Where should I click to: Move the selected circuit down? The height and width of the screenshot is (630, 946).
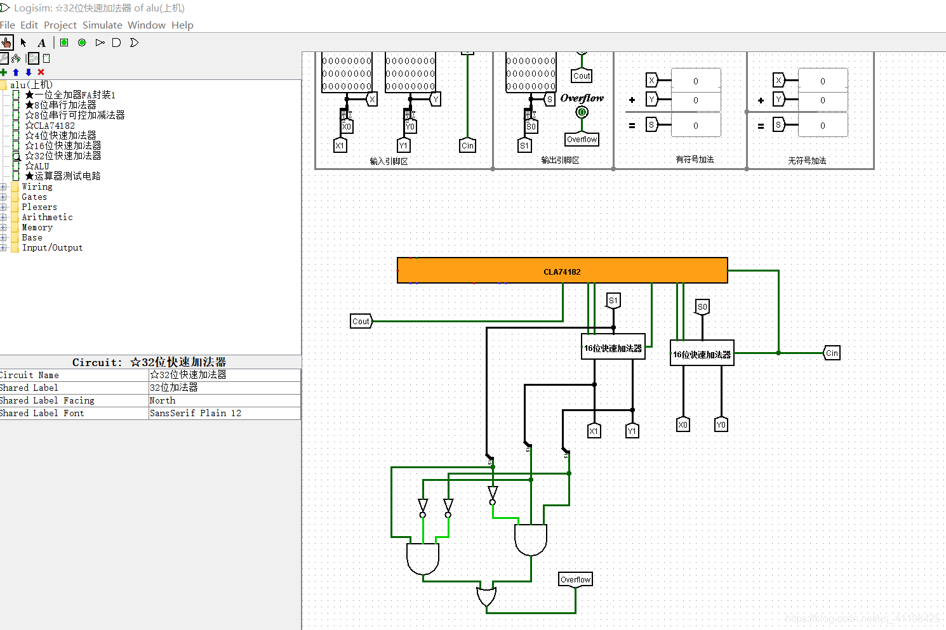(x=29, y=72)
